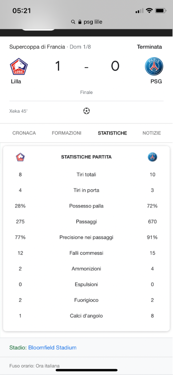The width and height of the screenshot is (173, 375).
Task: Tap the Xeka 45' goal scorer entry
Action: pyautogui.click(x=18, y=111)
